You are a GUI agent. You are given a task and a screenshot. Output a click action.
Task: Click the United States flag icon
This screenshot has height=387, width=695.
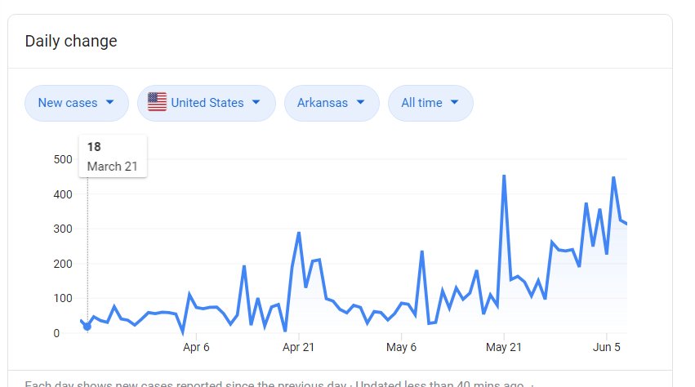[x=157, y=102]
